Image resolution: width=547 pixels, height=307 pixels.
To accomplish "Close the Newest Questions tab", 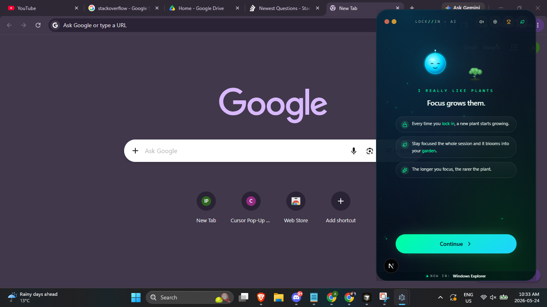I will 318,8.
